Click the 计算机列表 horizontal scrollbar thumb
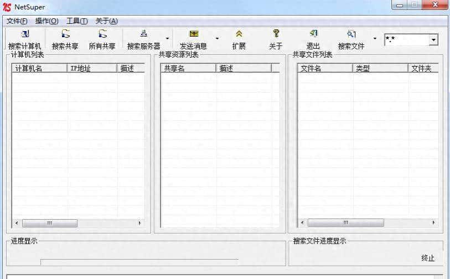Screen dimensions: 450x279 (x=50, y=223)
